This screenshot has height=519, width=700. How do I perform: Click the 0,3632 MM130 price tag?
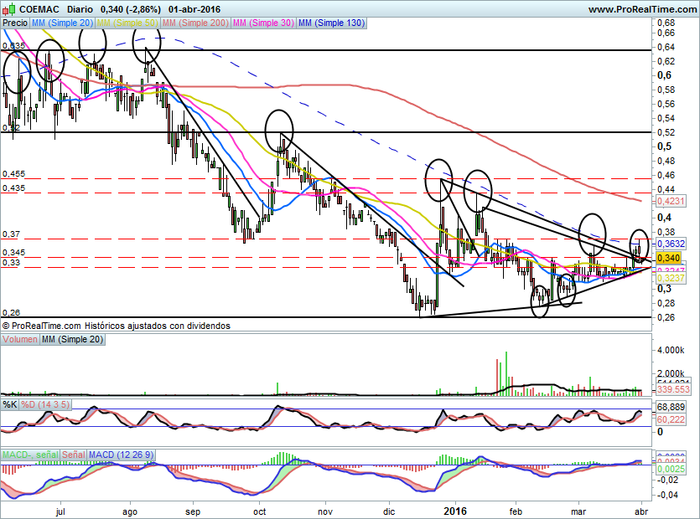coord(671,244)
